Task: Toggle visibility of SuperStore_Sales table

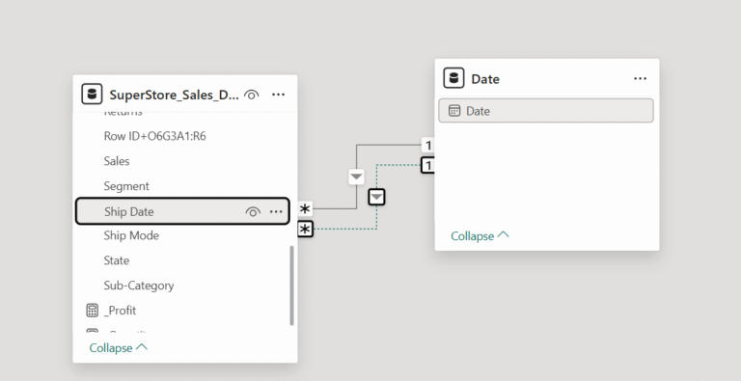Action: [252, 95]
